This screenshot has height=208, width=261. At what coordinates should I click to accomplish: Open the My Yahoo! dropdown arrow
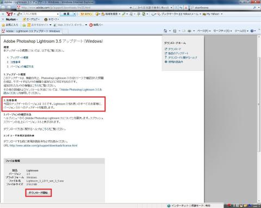pyautogui.click(x=222, y=14)
